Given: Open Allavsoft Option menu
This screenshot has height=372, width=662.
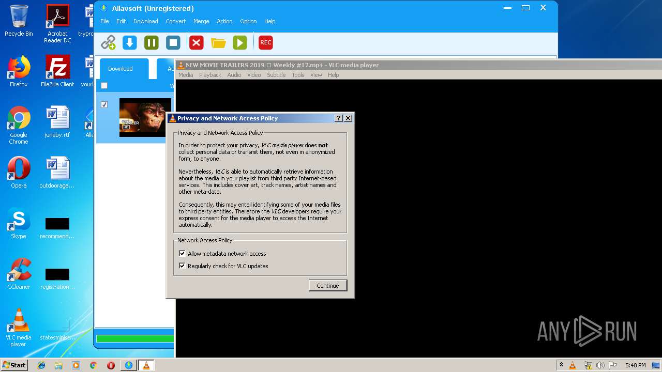Looking at the screenshot, I should 248,21.
